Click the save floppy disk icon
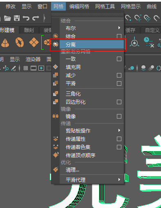 tap(17, 18)
